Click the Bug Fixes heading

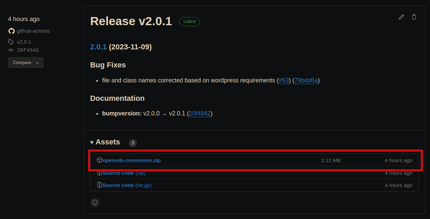108,65
